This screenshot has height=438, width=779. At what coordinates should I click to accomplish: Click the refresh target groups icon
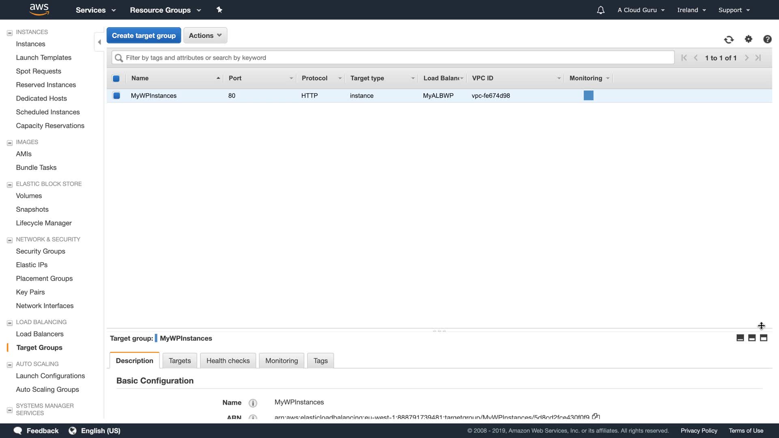(729, 39)
